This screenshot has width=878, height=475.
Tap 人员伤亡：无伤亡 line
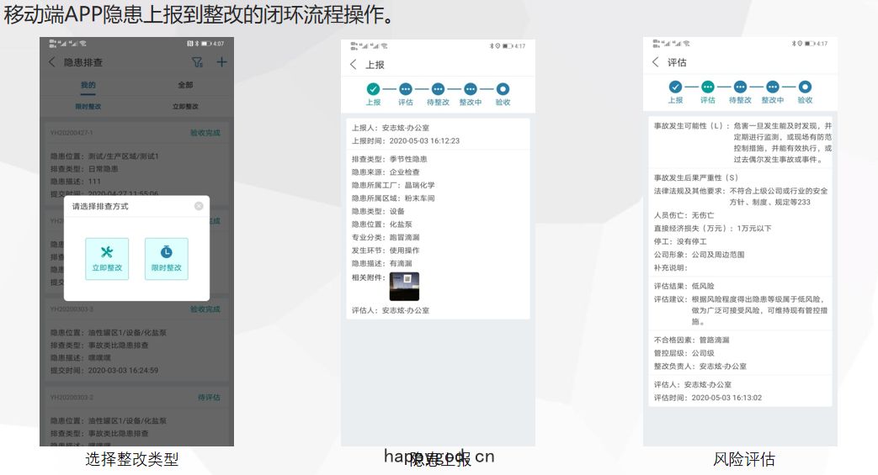click(x=684, y=215)
